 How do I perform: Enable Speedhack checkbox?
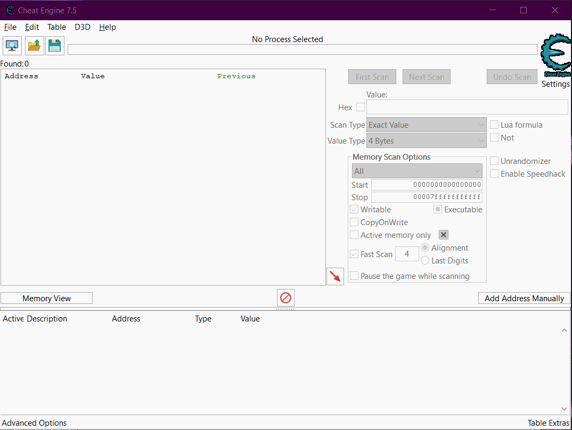point(494,174)
